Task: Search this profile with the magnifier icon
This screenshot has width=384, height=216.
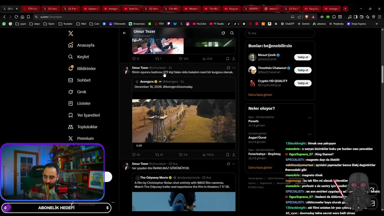Action: 232,33
